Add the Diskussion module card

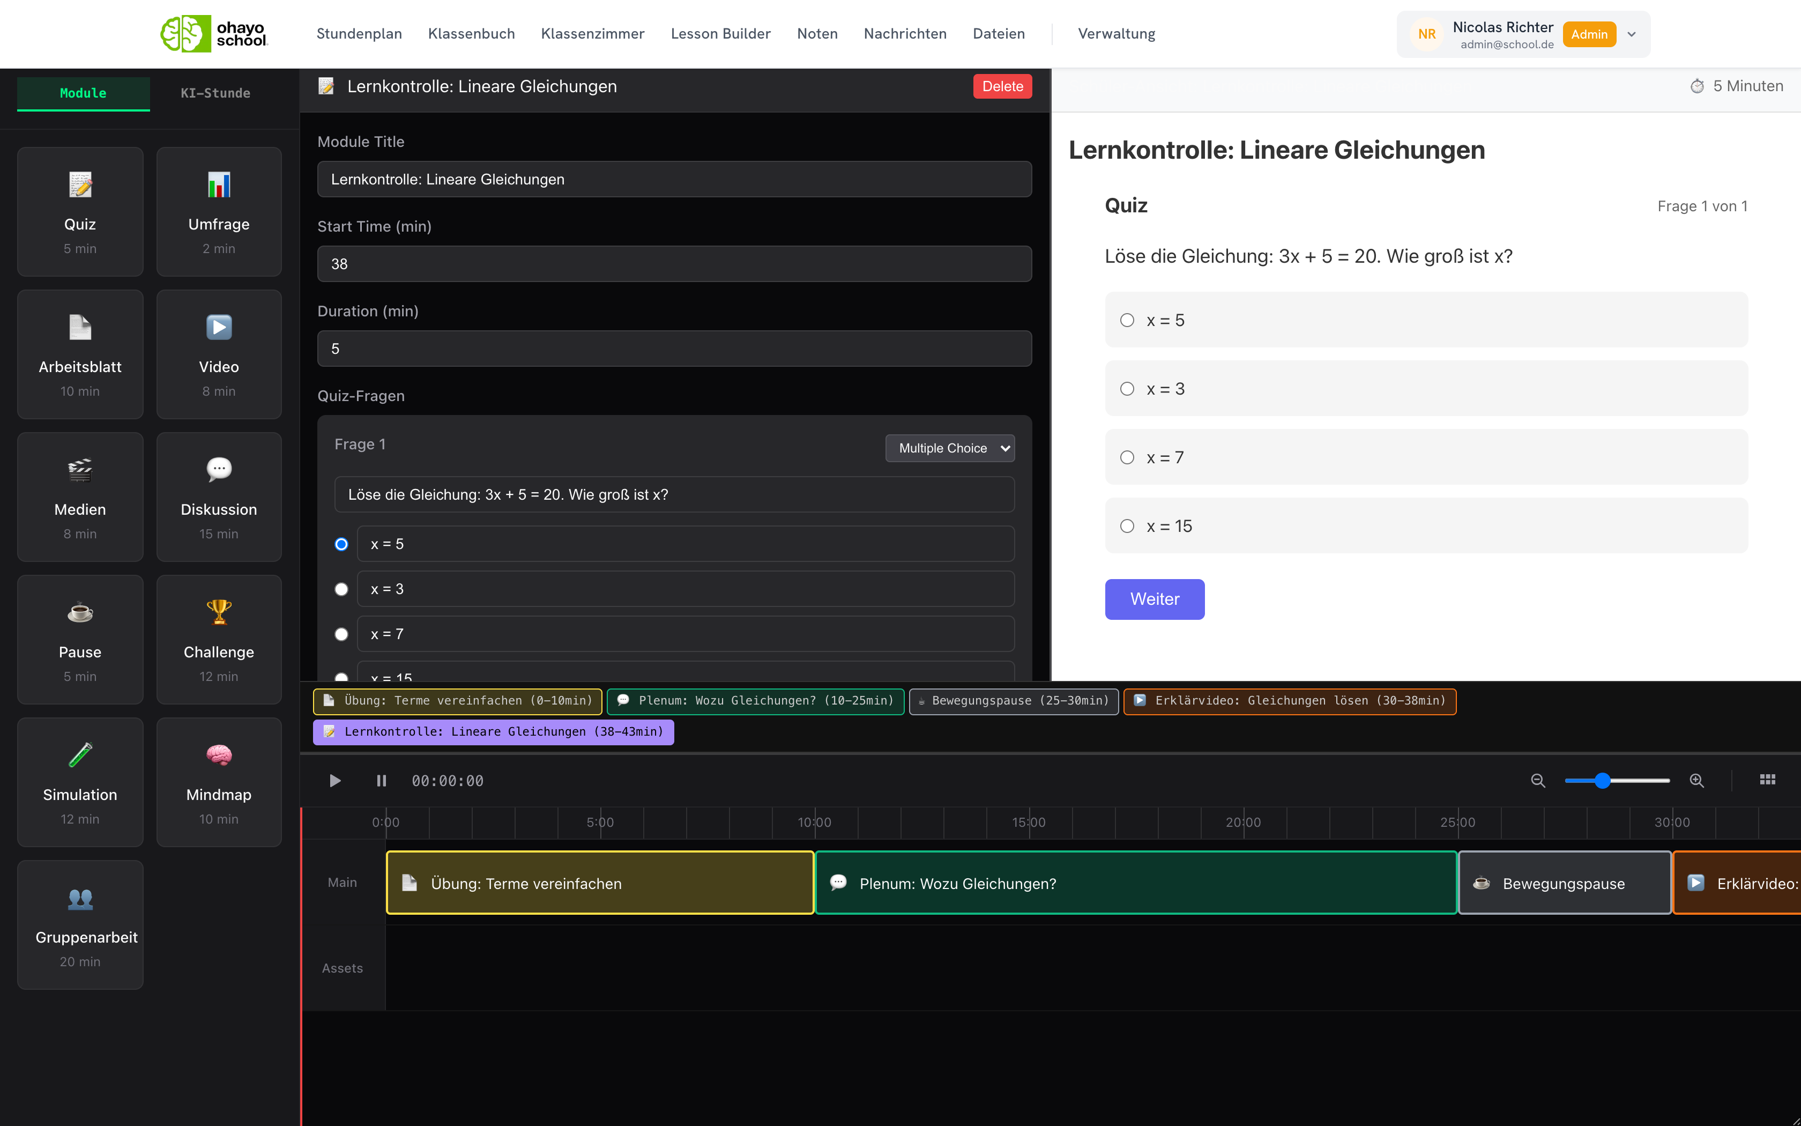tap(219, 497)
